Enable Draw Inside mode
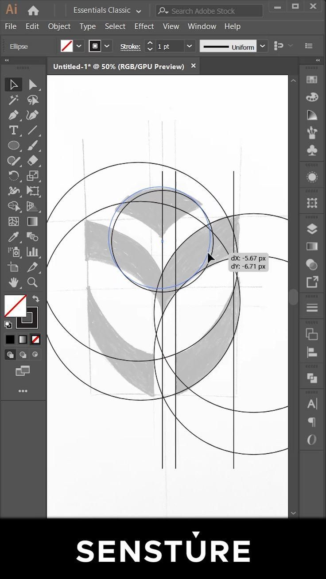This screenshot has width=326, height=579. [x=35, y=355]
